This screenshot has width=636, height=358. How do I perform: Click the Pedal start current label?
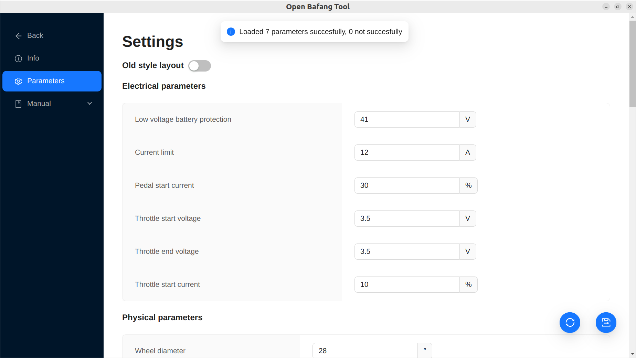pyautogui.click(x=164, y=185)
